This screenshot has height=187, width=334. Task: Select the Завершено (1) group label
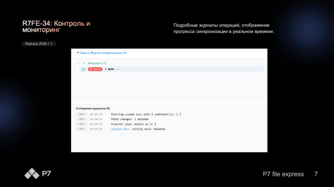(97, 63)
